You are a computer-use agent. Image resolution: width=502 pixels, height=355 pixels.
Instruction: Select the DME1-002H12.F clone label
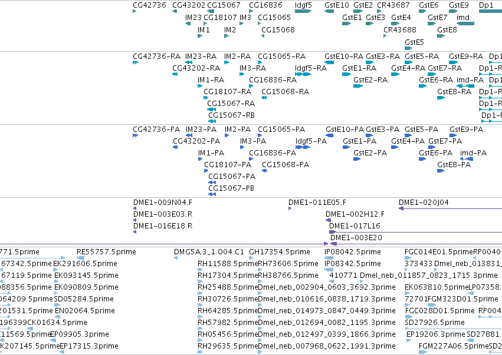point(355,214)
